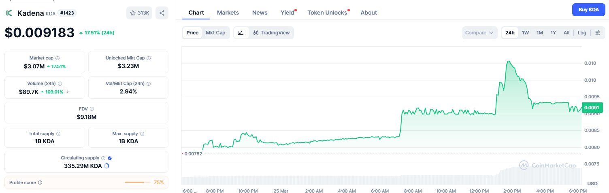Open the chart settings sliders icon
This screenshot has width=609, height=193.
[598, 33]
